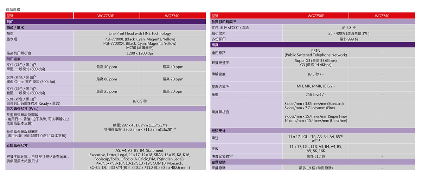This screenshot has width=422, height=170.
Task: Click '(Public Switched Telephone Network)' text
Action: click(x=316, y=55)
